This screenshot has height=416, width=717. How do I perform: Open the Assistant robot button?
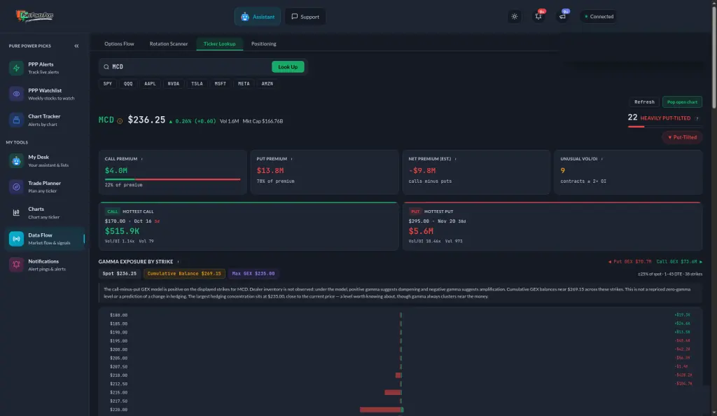coord(258,17)
